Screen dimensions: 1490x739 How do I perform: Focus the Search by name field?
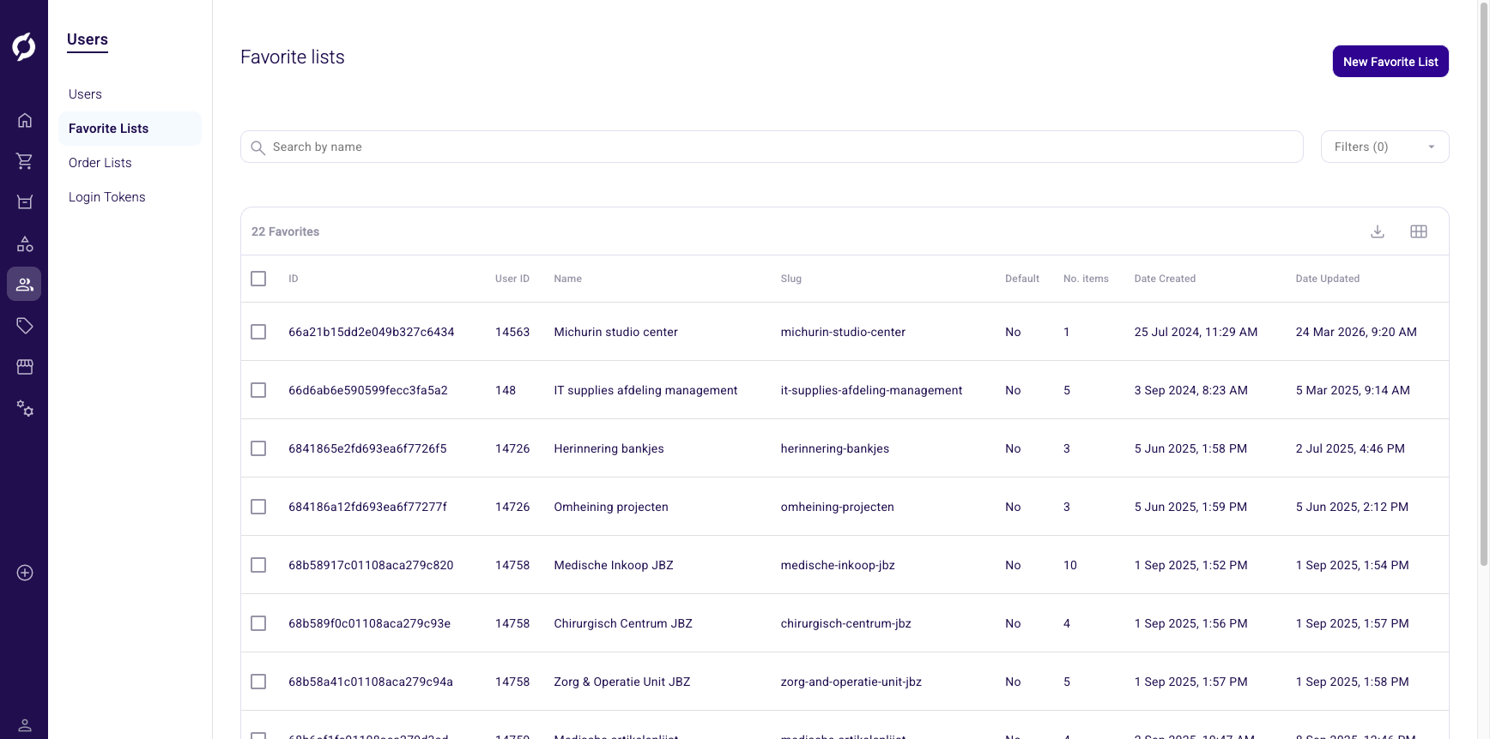coord(772,147)
